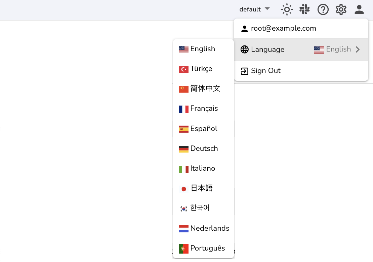Click the sign-out arrow icon
The height and width of the screenshot is (262, 373).
244,71
